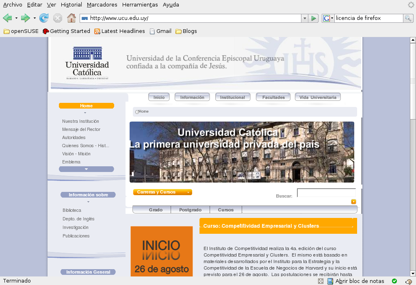
Task: Open the Emblema link
Action: point(71,162)
